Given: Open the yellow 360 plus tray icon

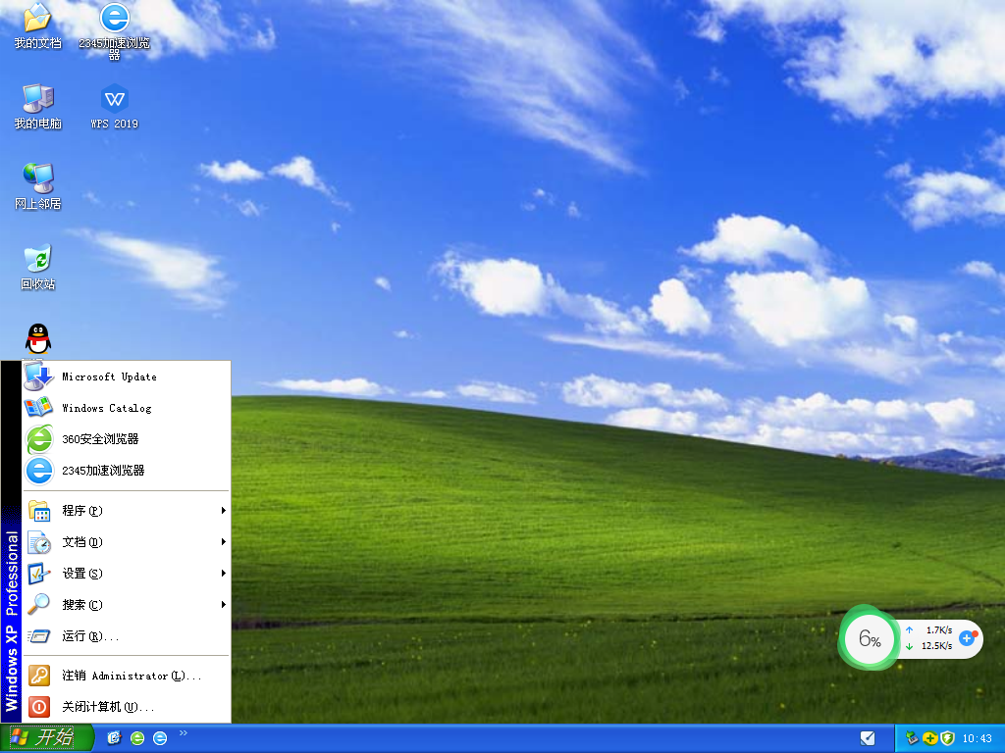Looking at the screenshot, I should (930, 738).
